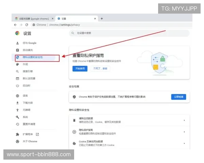This screenshot has width=204, height=163.
Task: Open 系统 system sidebar item
Action: pyautogui.click(x=25, y=117)
